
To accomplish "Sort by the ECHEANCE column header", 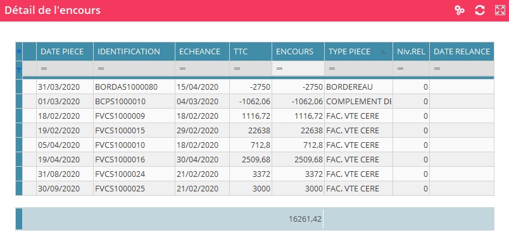I will 202,51.
